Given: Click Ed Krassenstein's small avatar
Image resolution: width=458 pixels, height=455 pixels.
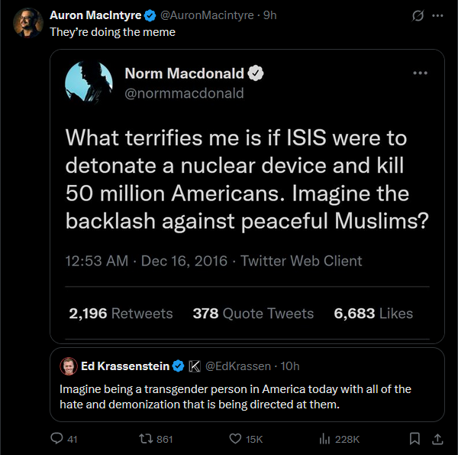Looking at the screenshot, I should click(x=67, y=366).
